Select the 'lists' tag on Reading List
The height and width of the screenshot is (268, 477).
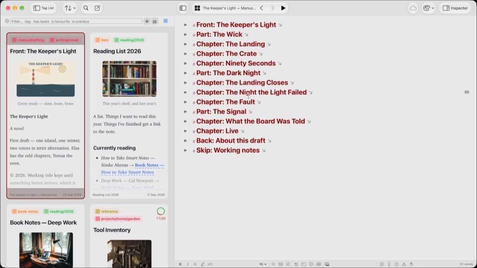(x=102, y=40)
